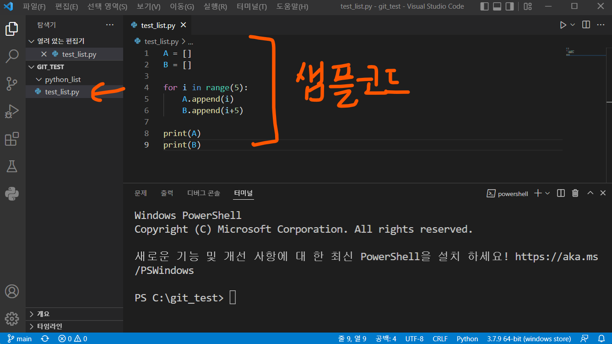Switch to the Output tab 출력
This screenshot has height=344, width=612.
[167, 193]
